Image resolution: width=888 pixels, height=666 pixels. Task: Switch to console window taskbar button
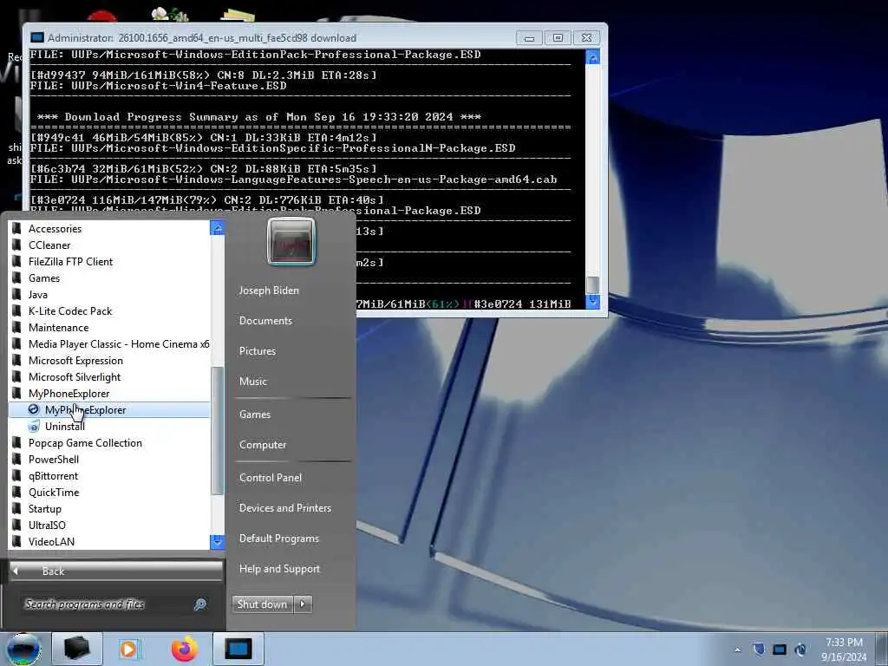tap(238, 649)
